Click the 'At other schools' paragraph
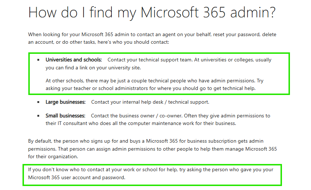 point(155,85)
